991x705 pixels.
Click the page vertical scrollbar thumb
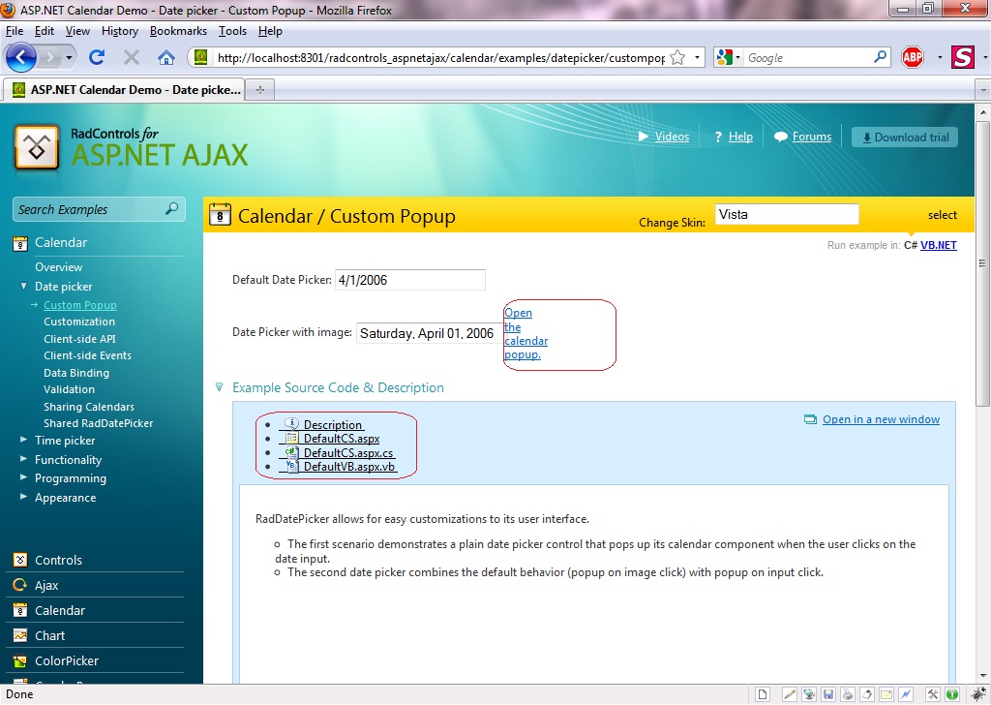pos(982,262)
